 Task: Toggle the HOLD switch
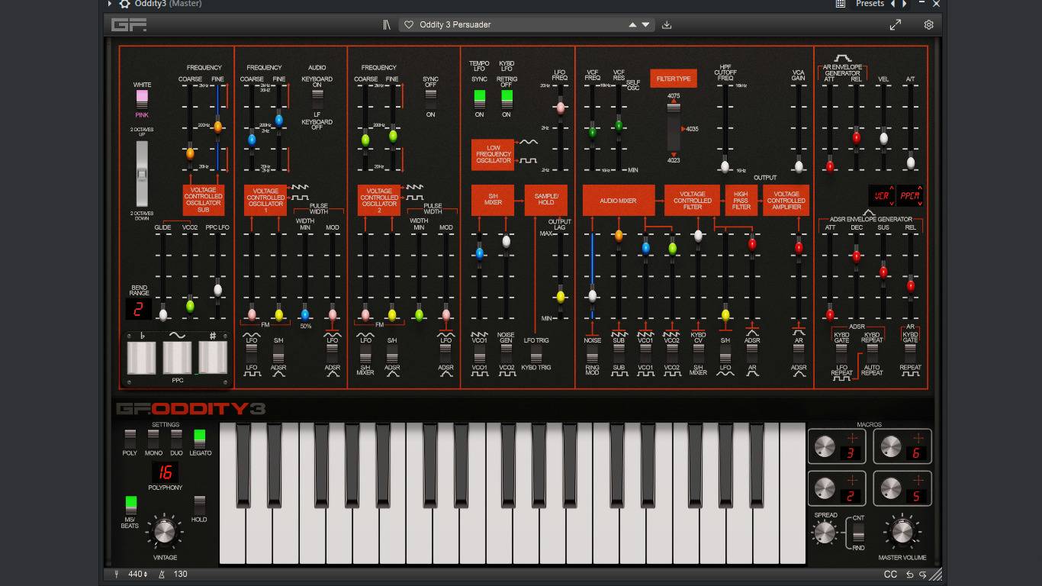pos(199,505)
